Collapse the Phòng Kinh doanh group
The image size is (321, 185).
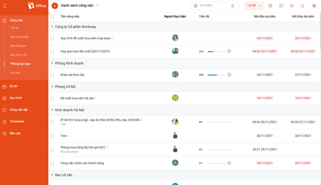point(52,63)
